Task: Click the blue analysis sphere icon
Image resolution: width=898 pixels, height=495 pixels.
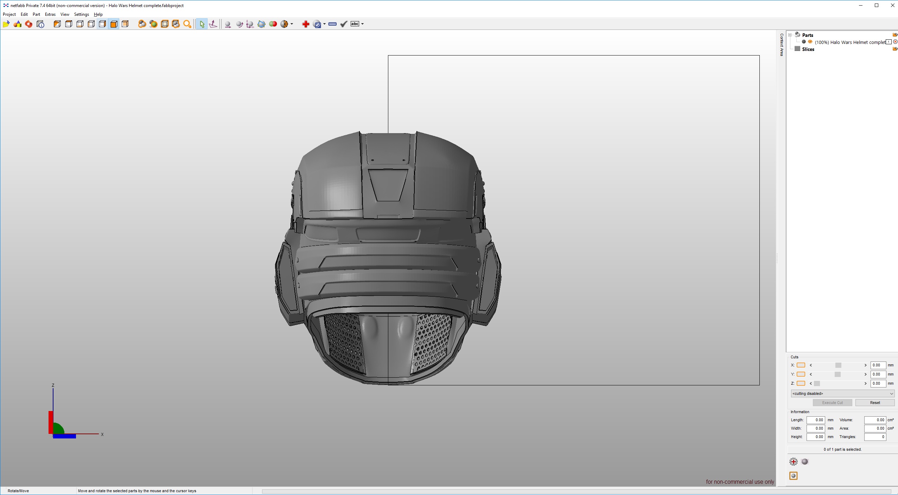Action: pyautogui.click(x=317, y=24)
